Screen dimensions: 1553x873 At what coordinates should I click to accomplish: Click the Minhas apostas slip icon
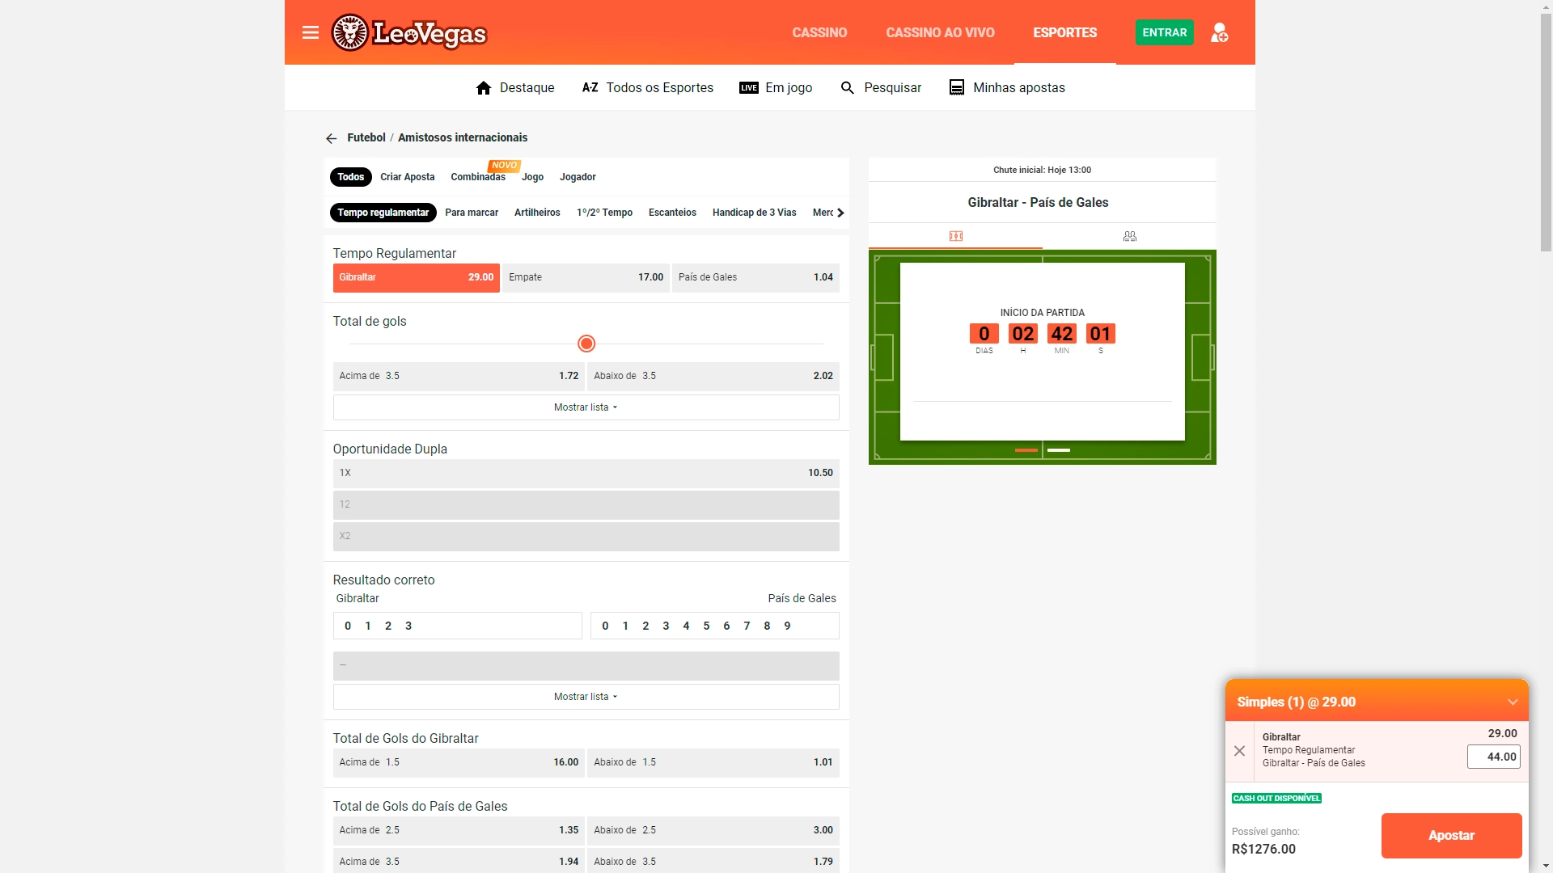click(x=957, y=88)
